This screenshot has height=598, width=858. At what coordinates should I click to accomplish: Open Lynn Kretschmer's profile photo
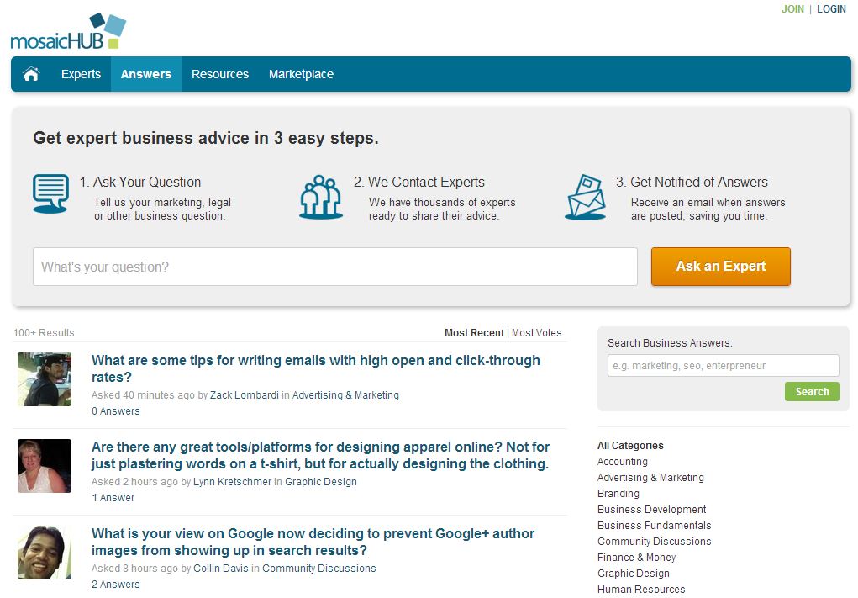[x=45, y=466]
